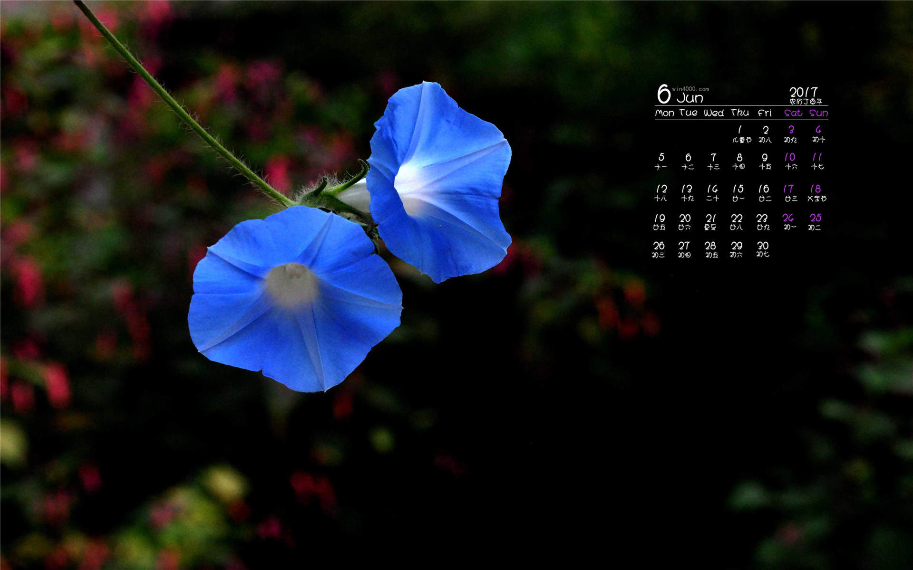Click the Sat weekday header
This screenshot has width=913, height=570.
(x=793, y=113)
